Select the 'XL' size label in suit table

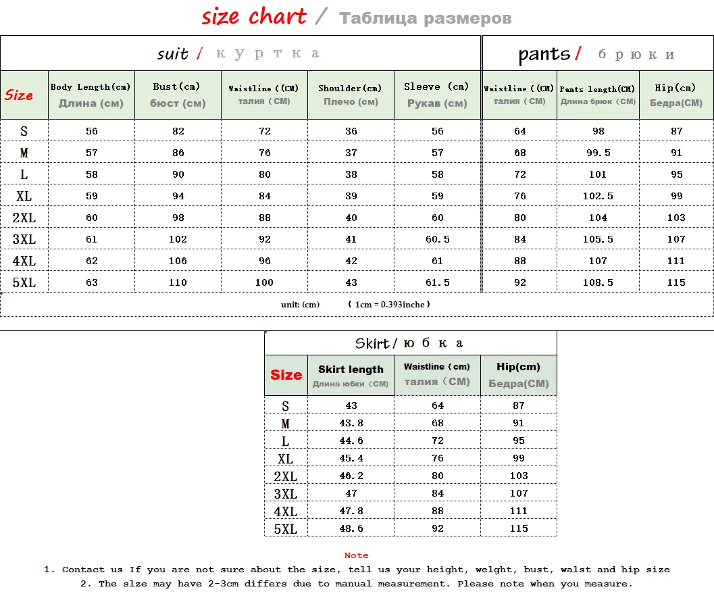24,196
